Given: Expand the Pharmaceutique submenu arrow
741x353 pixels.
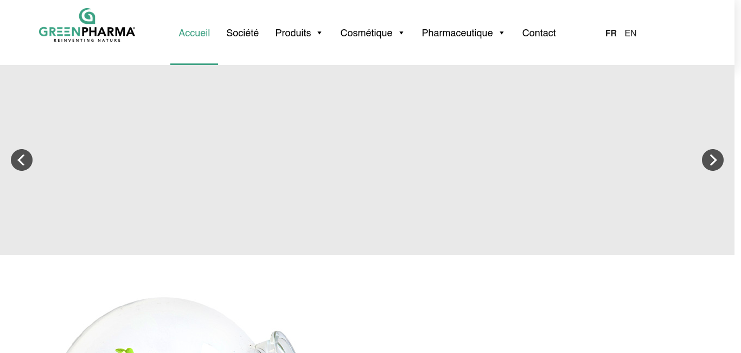Looking at the screenshot, I should click(502, 33).
